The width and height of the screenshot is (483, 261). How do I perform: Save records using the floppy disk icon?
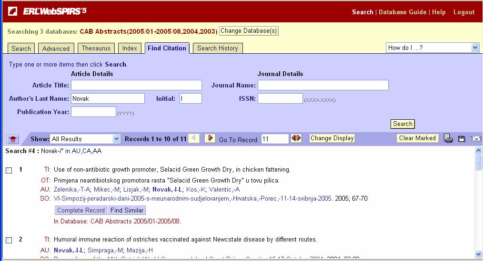tap(462, 139)
